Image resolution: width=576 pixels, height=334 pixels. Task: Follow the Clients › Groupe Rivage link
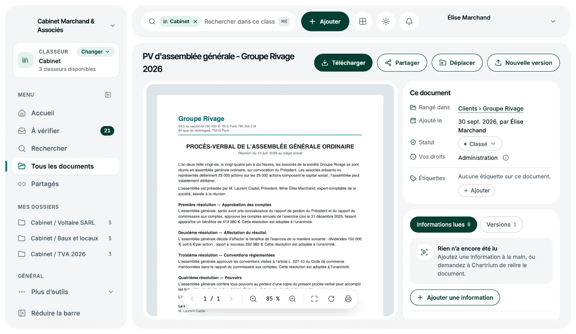(x=491, y=109)
